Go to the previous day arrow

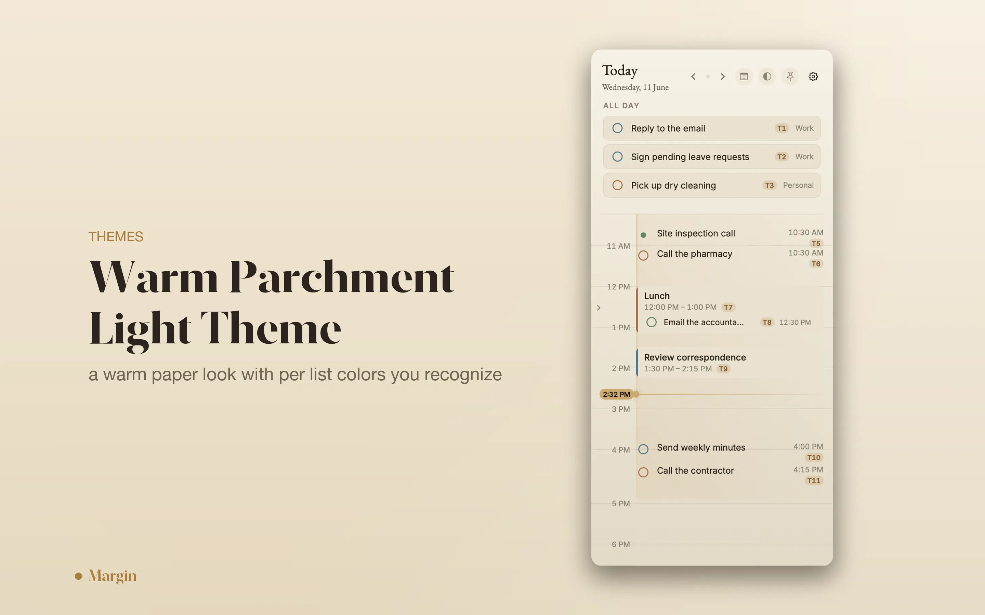(693, 77)
